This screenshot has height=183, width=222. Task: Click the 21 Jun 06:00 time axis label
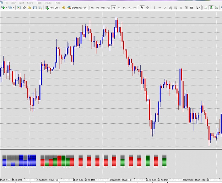(78, 180)
